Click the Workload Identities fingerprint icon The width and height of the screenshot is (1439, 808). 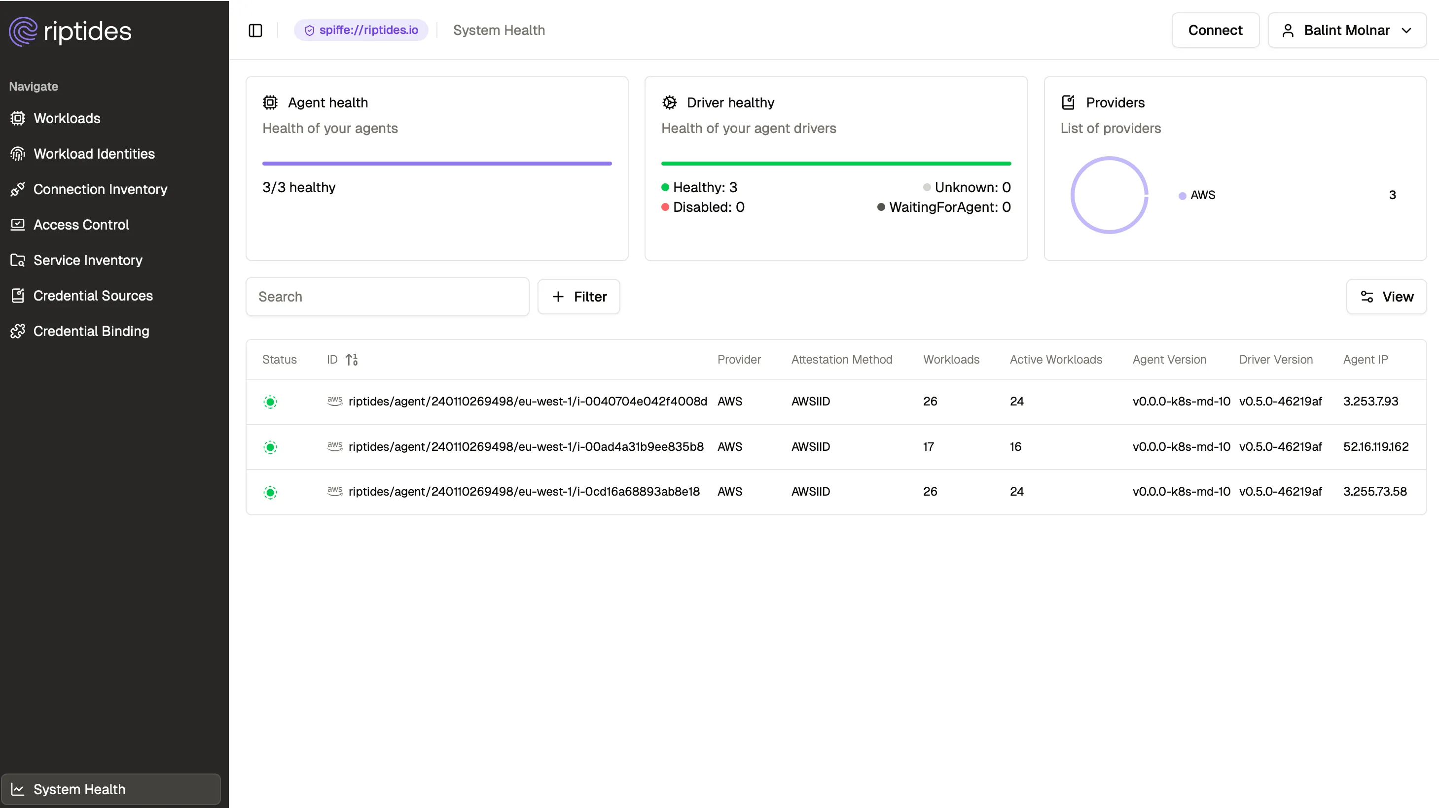pyautogui.click(x=17, y=154)
